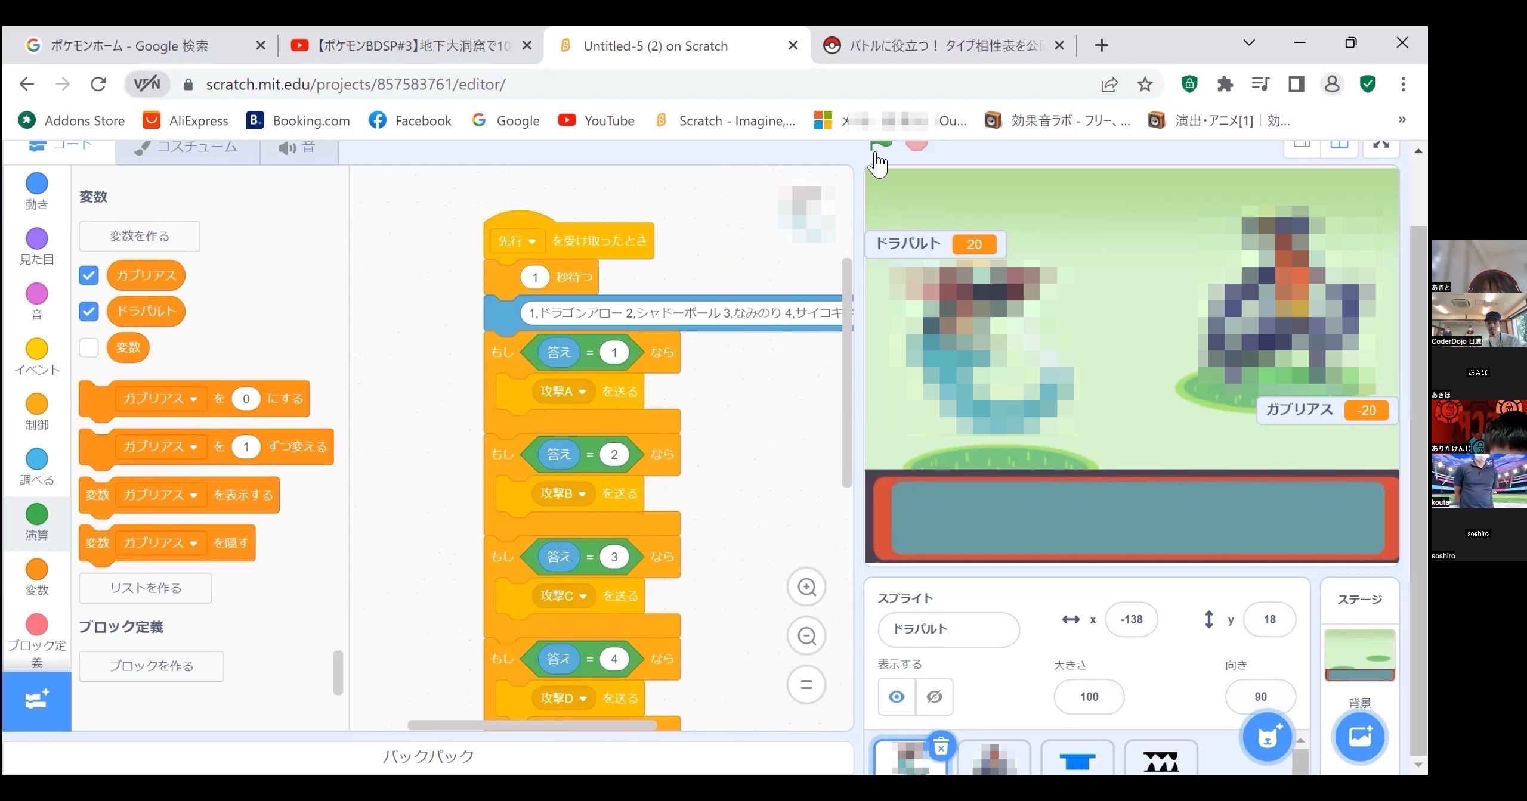Check the 変数 variable checkbox
Screen dimensions: 1527x801
88,347
